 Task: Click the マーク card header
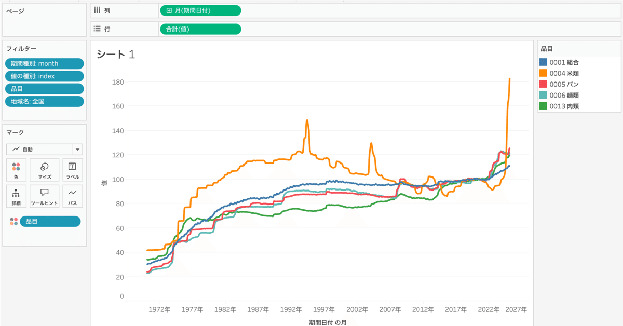pos(15,132)
